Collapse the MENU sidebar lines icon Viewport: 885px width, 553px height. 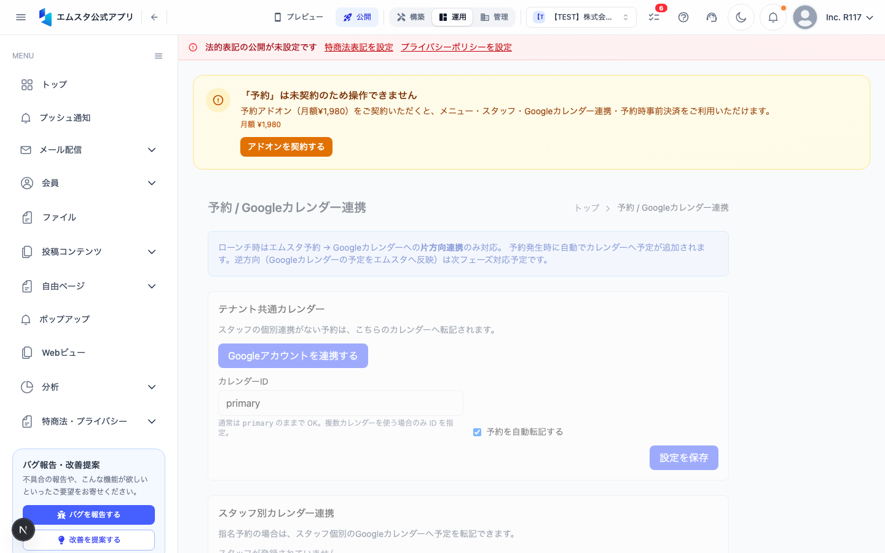(159, 56)
